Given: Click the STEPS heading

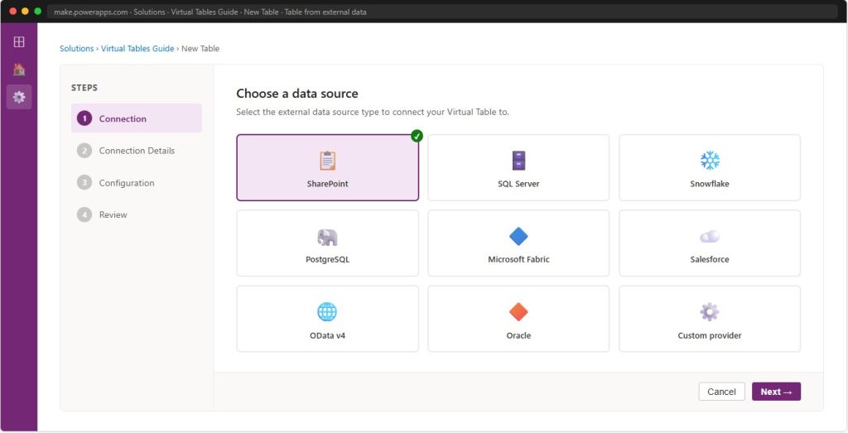Looking at the screenshot, I should (84, 88).
